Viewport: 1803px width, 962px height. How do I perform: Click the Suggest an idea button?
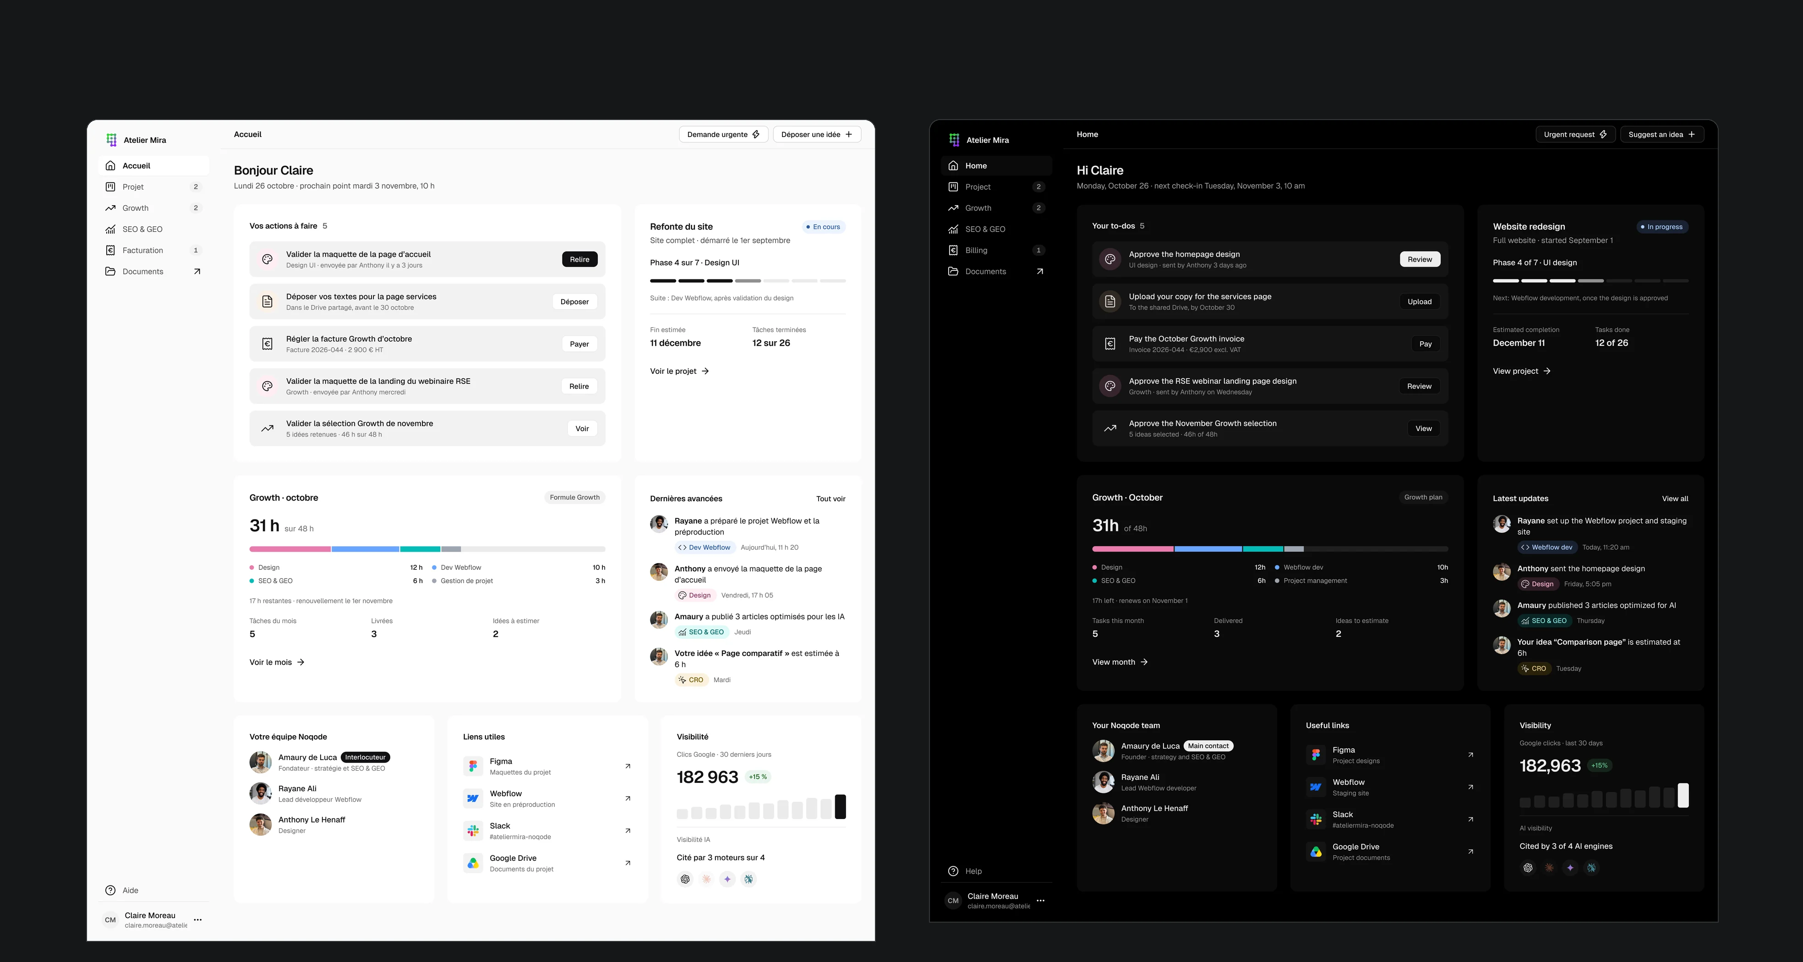[1662, 134]
